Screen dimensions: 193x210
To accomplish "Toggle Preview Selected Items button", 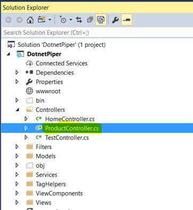I will [127, 20].
